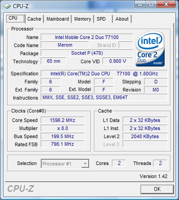Click the Intel Core 2 Duo logo
Image resolution: width=179 pixels, height=200 pixels.
click(150, 48)
